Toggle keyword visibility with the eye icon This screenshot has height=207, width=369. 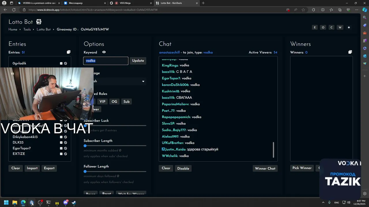pos(104,52)
